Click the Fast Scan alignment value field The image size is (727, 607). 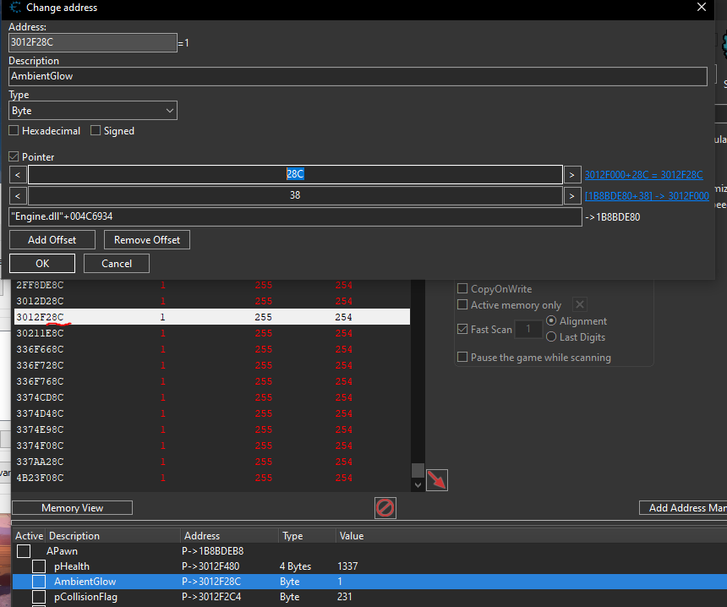(x=528, y=329)
